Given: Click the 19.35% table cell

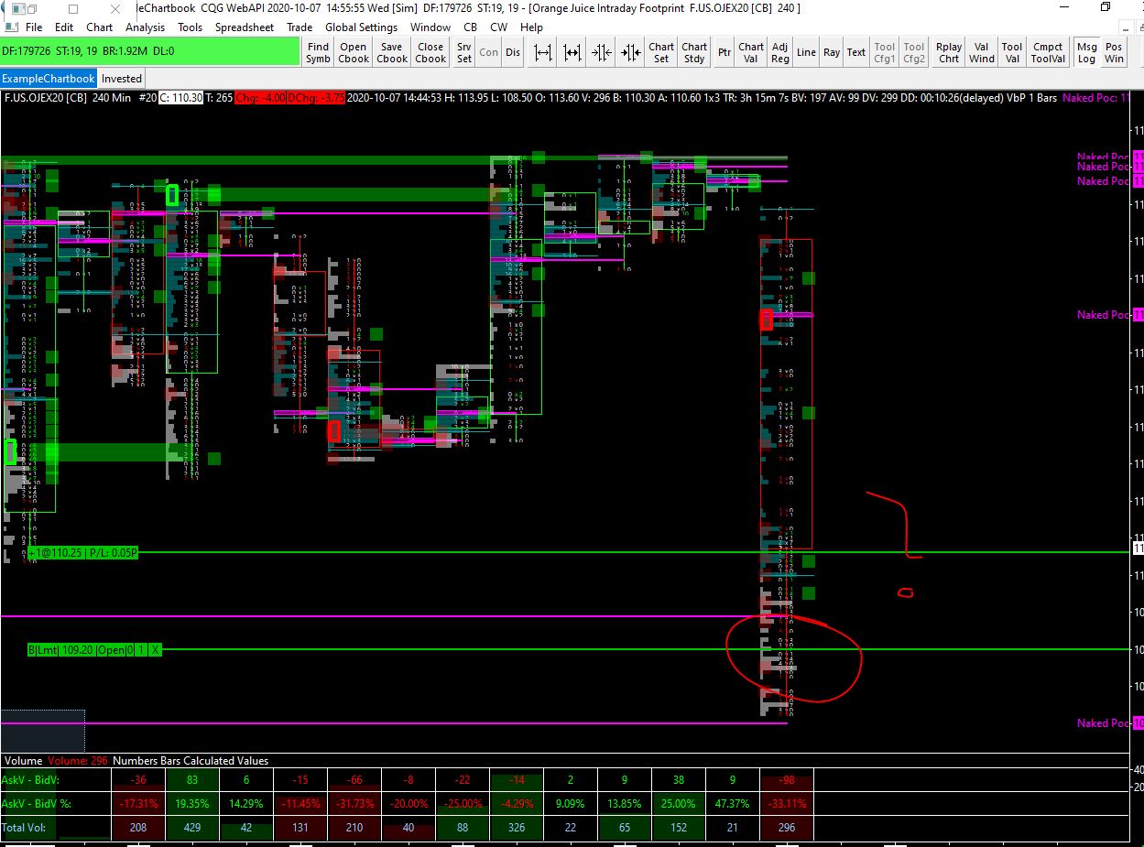Looking at the screenshot, I should [x=191, y=804].
